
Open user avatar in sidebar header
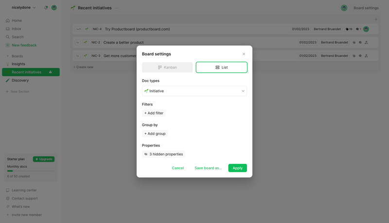point(54,8)
